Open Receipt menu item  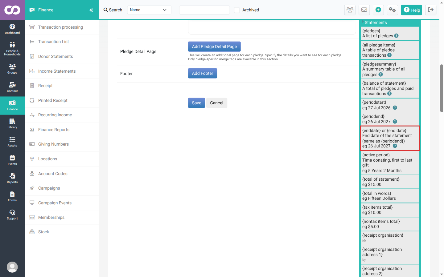tap(62, 86)
